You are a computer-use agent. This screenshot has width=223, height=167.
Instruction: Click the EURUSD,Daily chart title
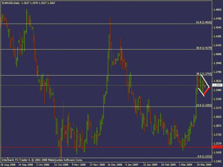click(11, 3)
